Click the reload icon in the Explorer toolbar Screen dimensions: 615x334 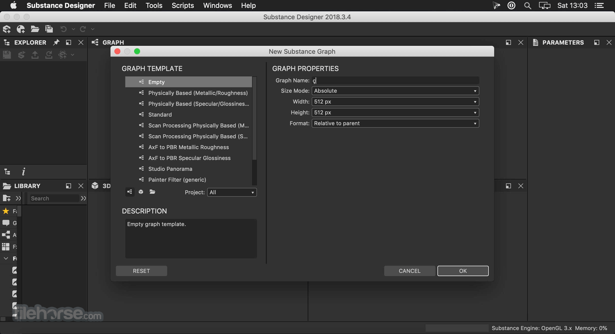(x=49, y=55)
